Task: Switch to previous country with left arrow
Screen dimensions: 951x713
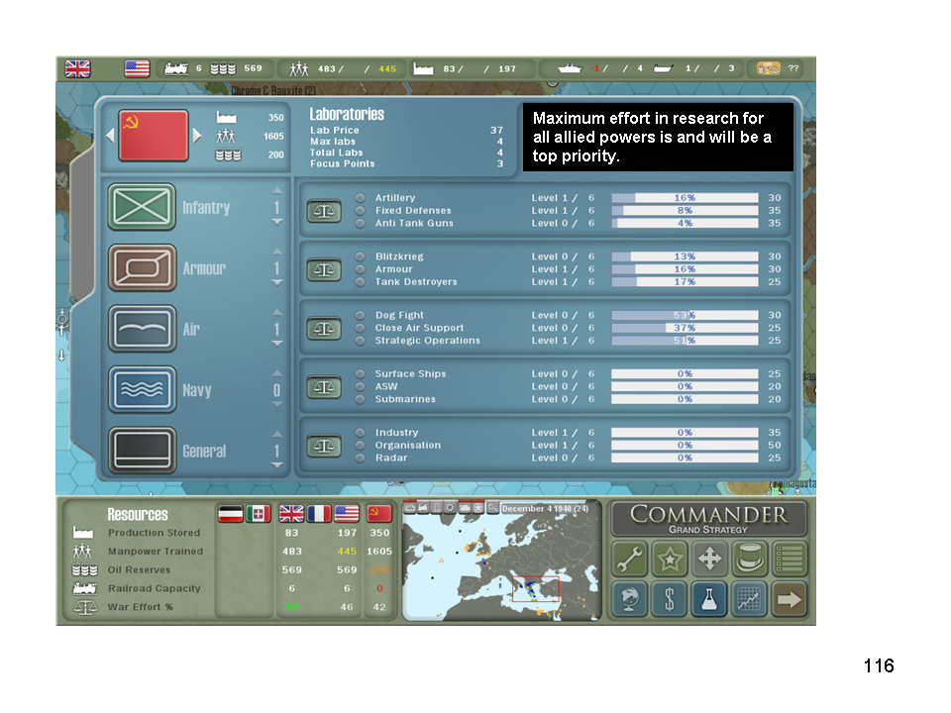Action: (109, 136)
